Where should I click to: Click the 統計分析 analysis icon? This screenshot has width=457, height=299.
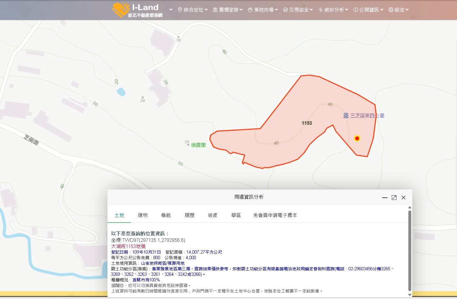tap(321, 9)
